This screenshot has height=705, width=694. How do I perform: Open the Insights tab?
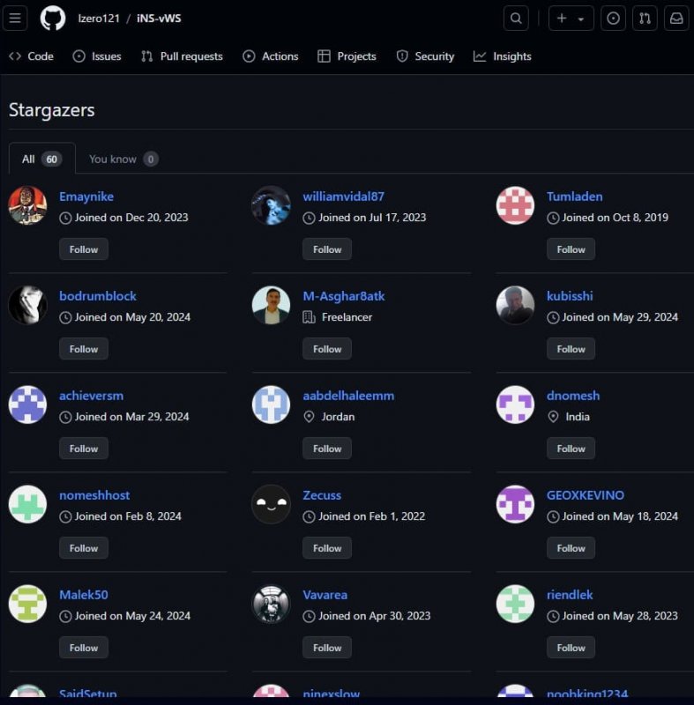pyautogui.click(x=502, y=56)
